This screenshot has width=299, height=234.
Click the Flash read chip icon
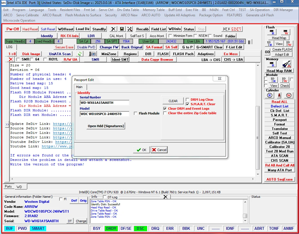point(272,32)
